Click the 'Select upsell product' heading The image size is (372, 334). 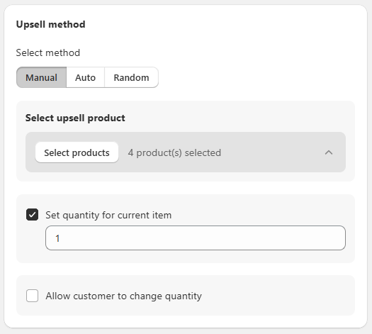(x=75, y=118)
